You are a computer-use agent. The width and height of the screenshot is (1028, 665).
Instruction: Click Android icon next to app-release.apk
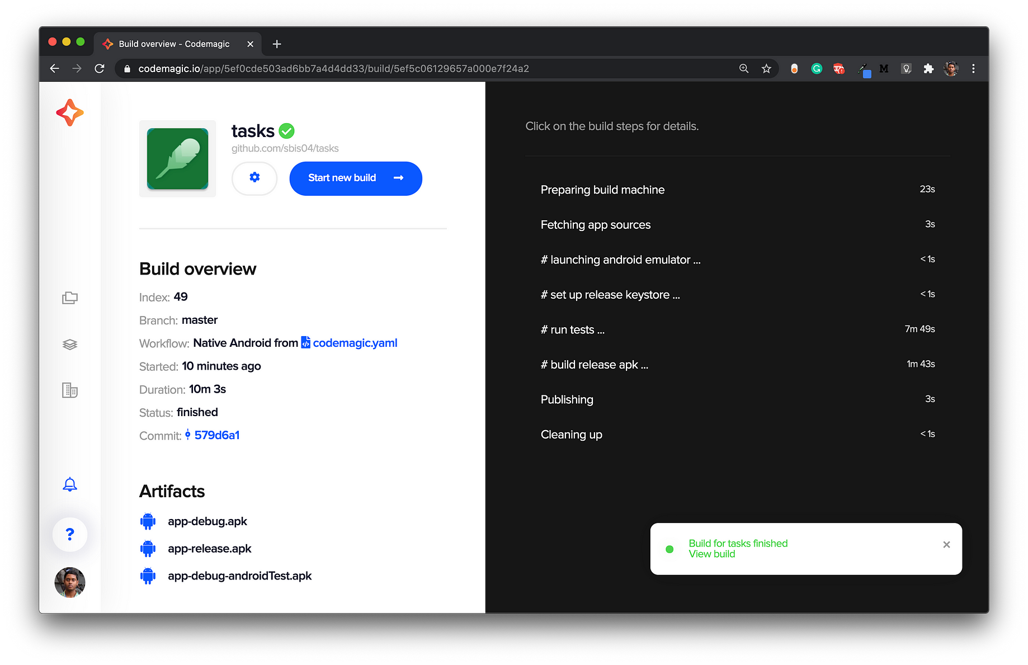pyautogui.click(x=148, y=549)
